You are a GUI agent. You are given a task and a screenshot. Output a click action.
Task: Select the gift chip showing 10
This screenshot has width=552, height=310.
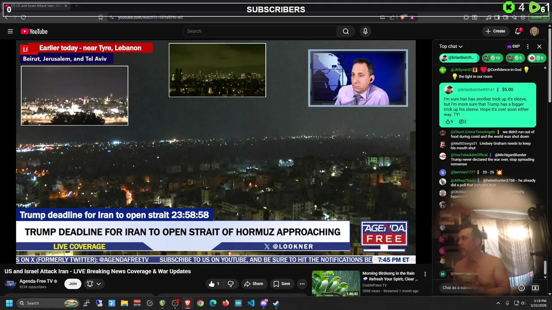click(492, 58)
